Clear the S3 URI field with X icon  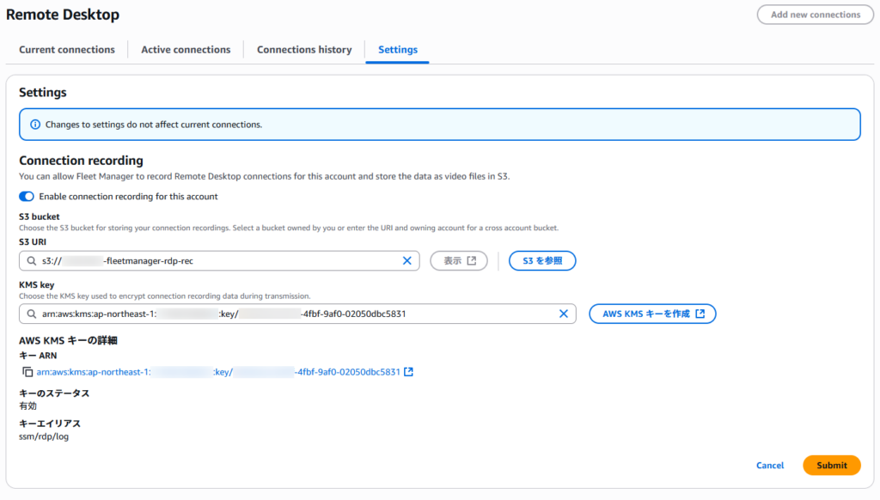407,261
